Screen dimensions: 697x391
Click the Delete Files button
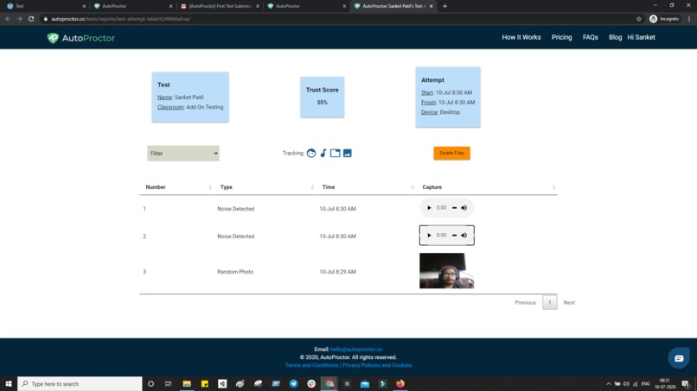click(x=451, y=153)
